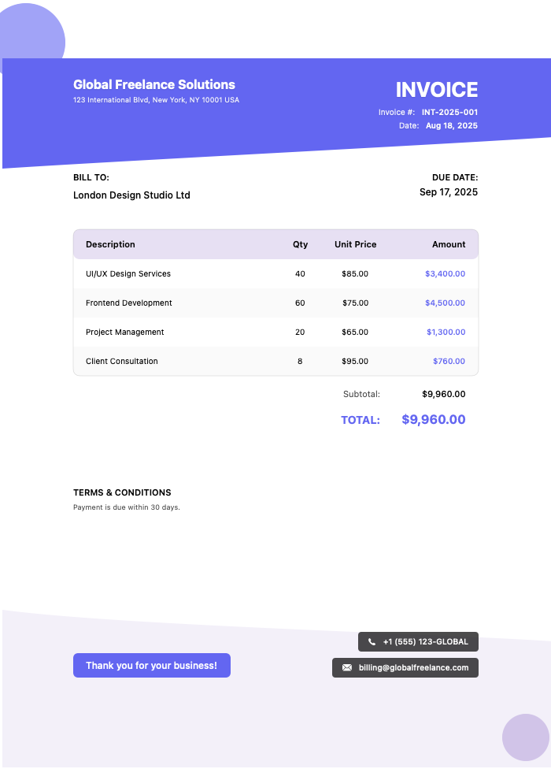This screenshot has width=551, height=780.
Task: Select the amount $3,400.00
Action: pyautogui.click(x=446, y=273)
